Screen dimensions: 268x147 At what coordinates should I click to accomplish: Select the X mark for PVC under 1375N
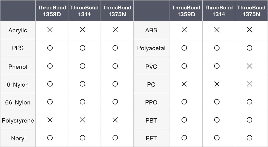(x=250, y=66)
